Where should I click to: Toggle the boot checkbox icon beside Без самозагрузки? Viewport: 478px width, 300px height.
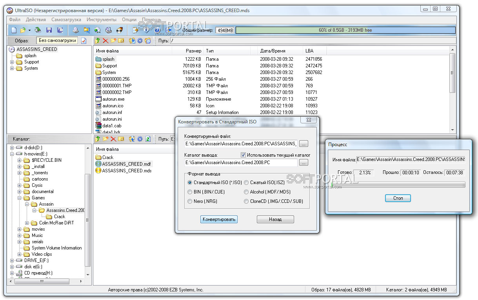point(84,41)
